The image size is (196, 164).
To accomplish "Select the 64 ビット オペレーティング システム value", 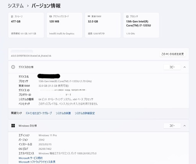I will click(66, 99).
